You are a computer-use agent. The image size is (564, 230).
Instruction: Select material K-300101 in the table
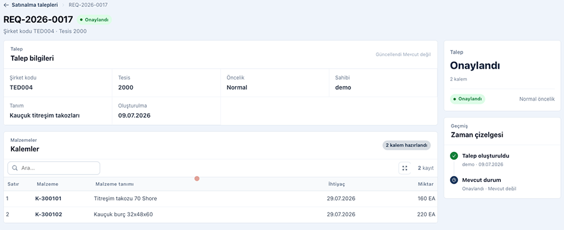48,198
